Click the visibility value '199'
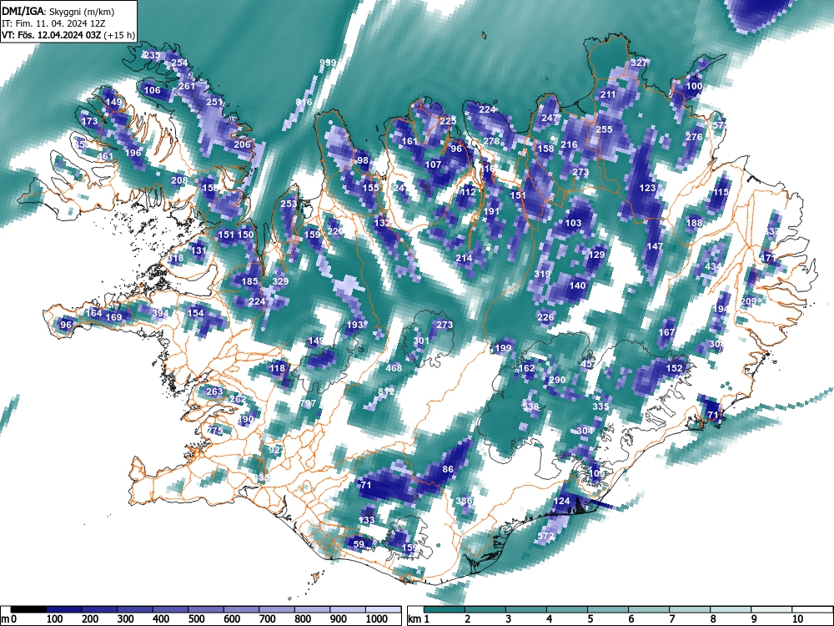 pos(503,349)
